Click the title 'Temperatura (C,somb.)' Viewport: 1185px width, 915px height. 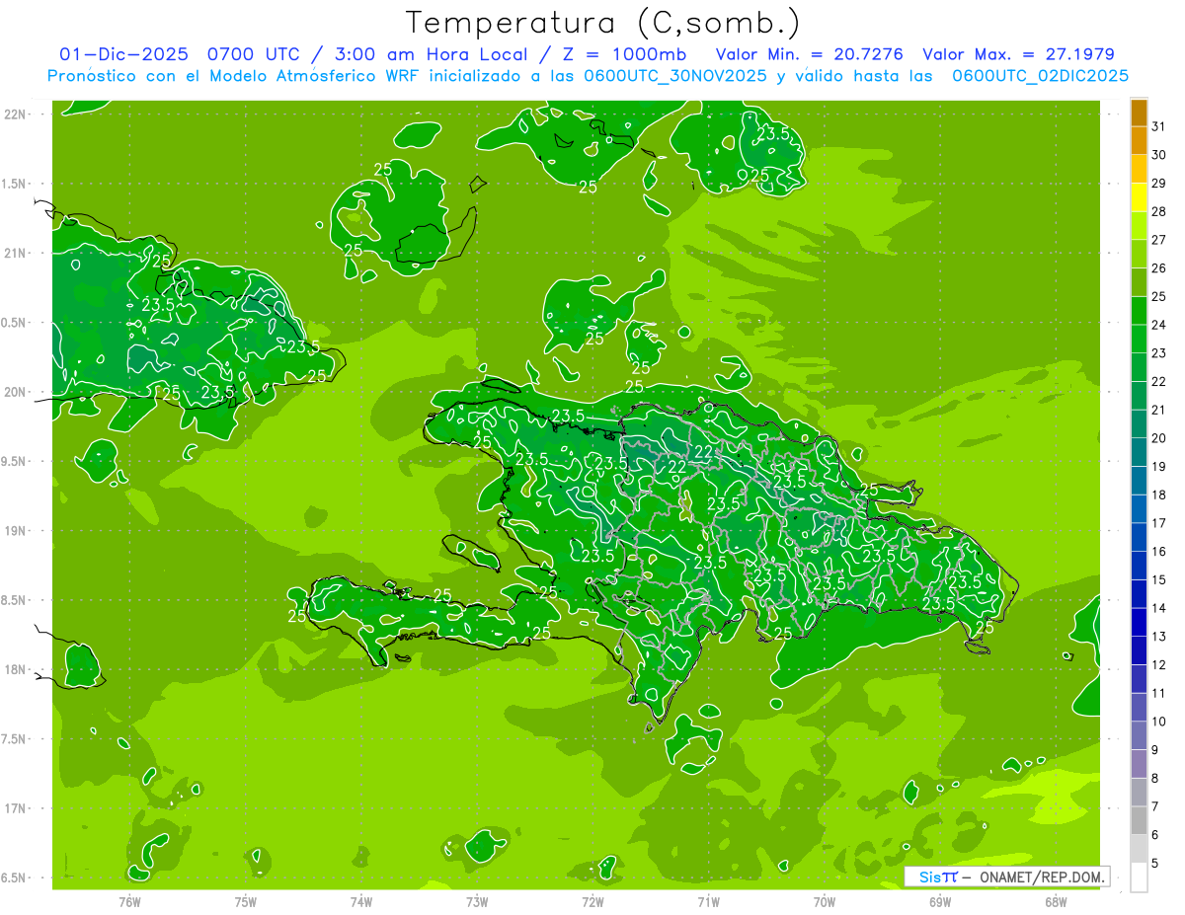point(603,23)
